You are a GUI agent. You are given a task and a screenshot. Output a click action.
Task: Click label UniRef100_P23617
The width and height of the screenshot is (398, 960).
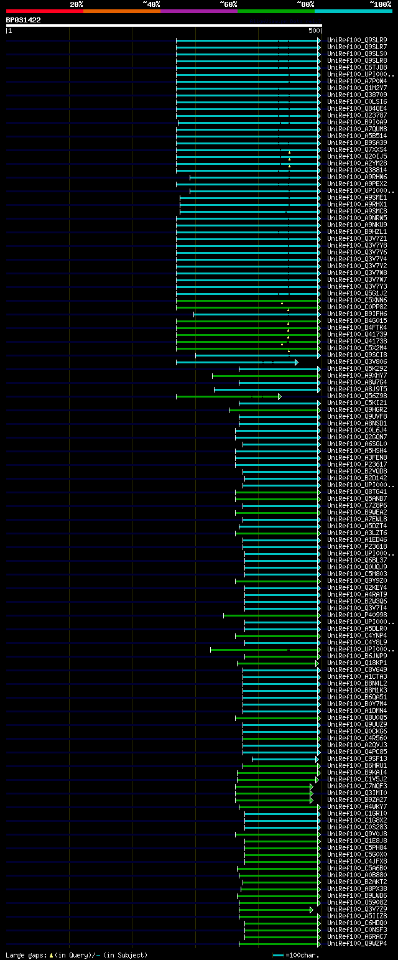[357, 464]
